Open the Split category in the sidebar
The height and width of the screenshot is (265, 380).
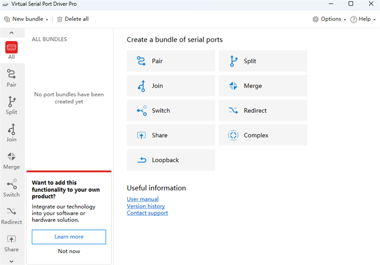11,105
